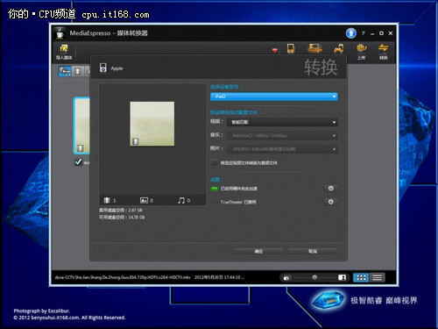
Task: Click large thumbnail size icon right of slider
Action: point(342,277)
